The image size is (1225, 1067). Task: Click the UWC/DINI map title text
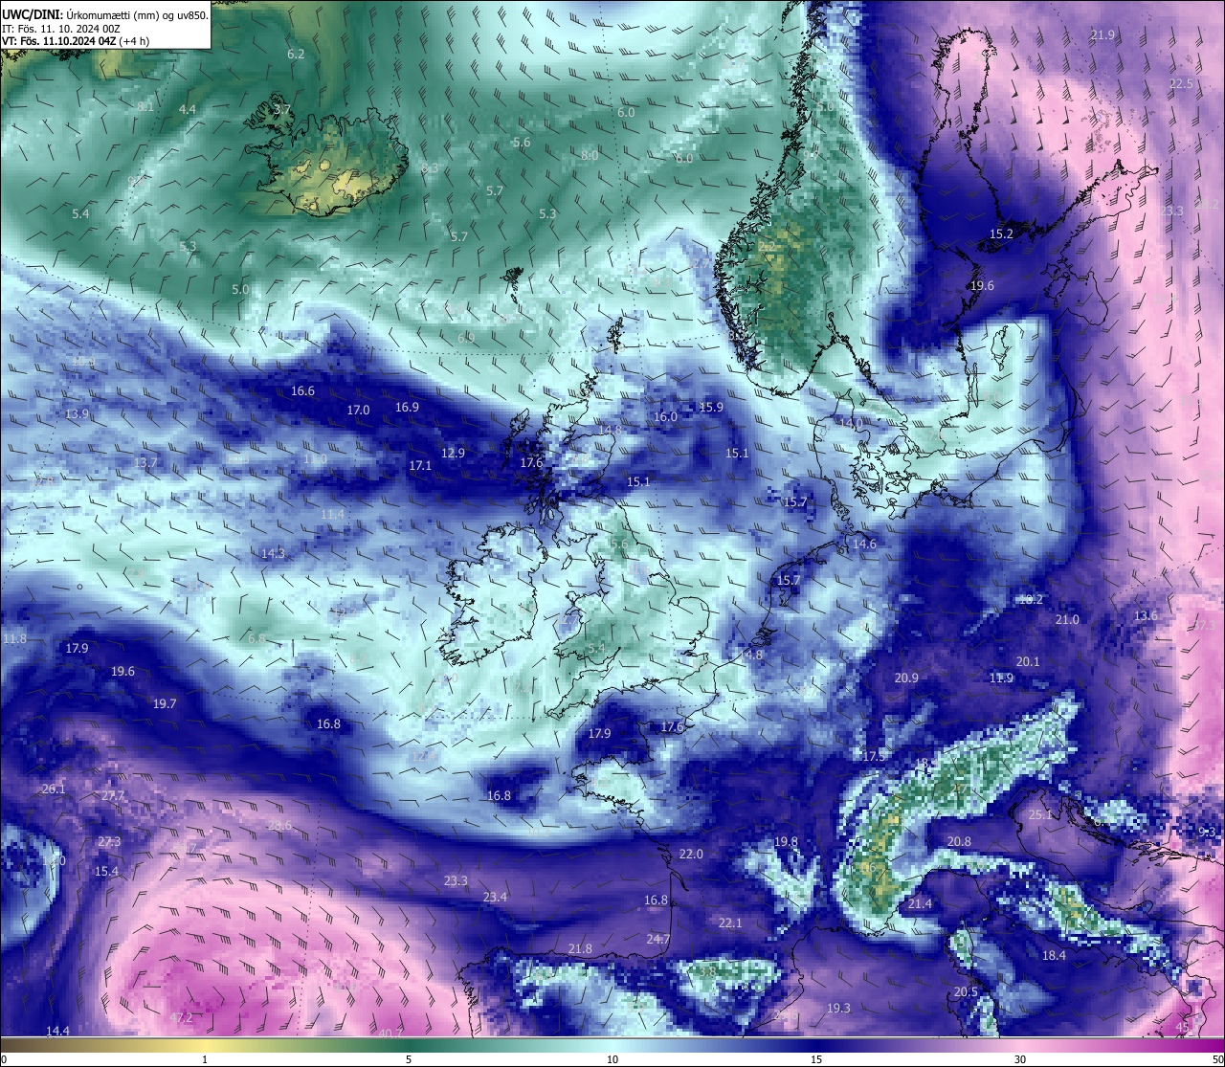tap(104, 15)
